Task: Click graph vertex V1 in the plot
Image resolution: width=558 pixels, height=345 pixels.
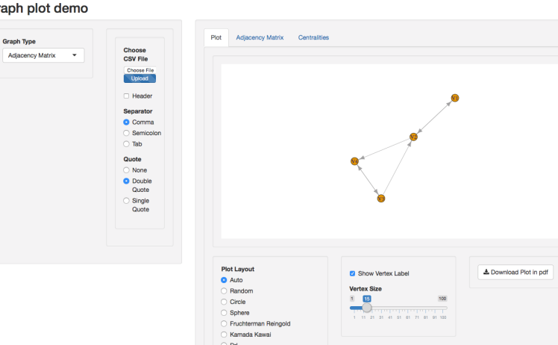Action: tap(454, 98)
